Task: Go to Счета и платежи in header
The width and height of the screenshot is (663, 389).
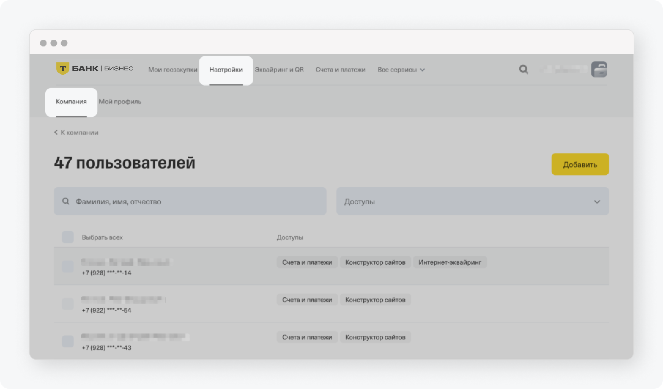Action: [x=340, y=70]
